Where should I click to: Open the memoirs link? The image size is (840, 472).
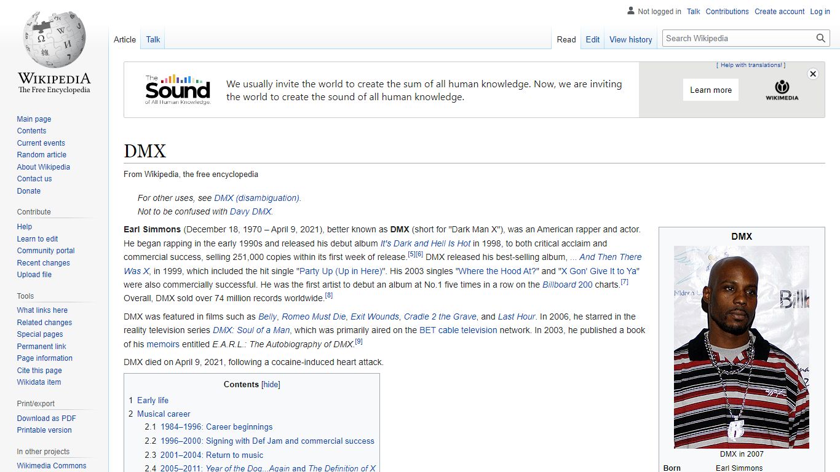click(163, 344)
